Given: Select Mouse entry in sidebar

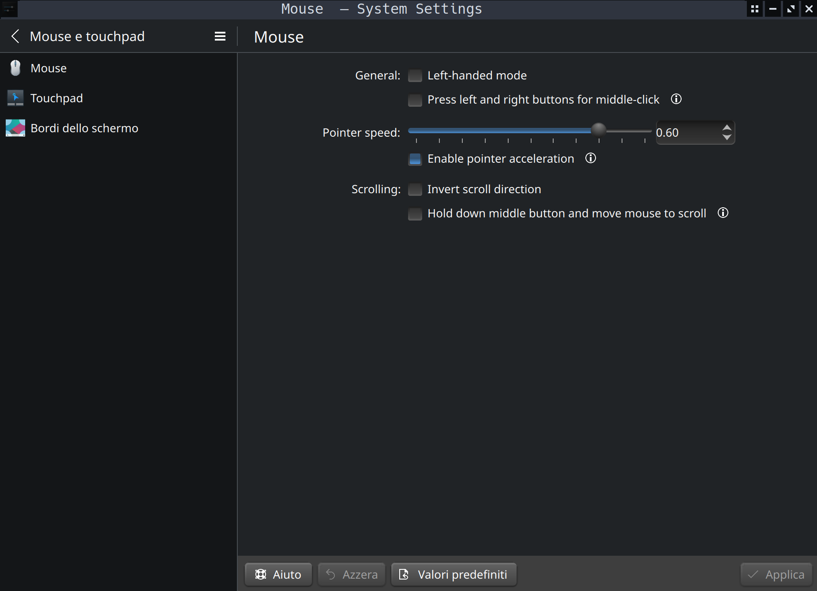Looking at the screenshot, I should pos(49,68).
